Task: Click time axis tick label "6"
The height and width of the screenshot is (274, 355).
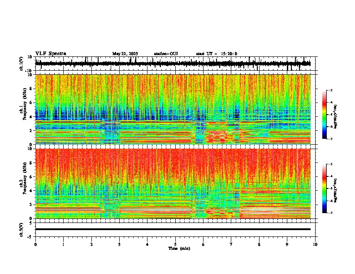Action: [203, 244]
